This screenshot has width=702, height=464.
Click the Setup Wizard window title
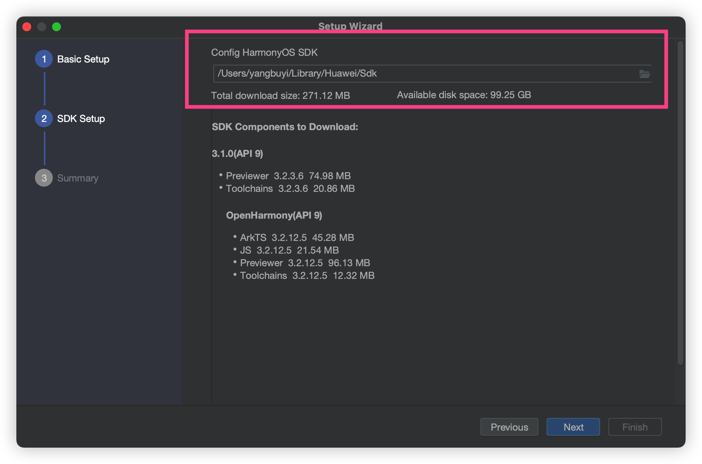coord(350,26)
